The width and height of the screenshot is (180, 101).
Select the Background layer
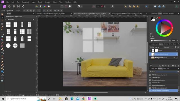tap(163, 58)
